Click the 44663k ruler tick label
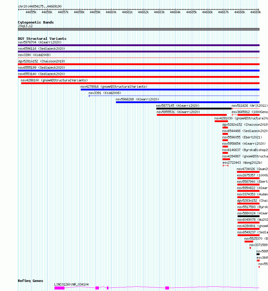Image resolution: width=268 pixels, height=291 pixels. click(x=159, y=12)
